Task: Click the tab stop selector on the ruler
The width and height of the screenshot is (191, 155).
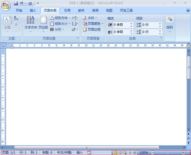Action: [x=3, y=46]
